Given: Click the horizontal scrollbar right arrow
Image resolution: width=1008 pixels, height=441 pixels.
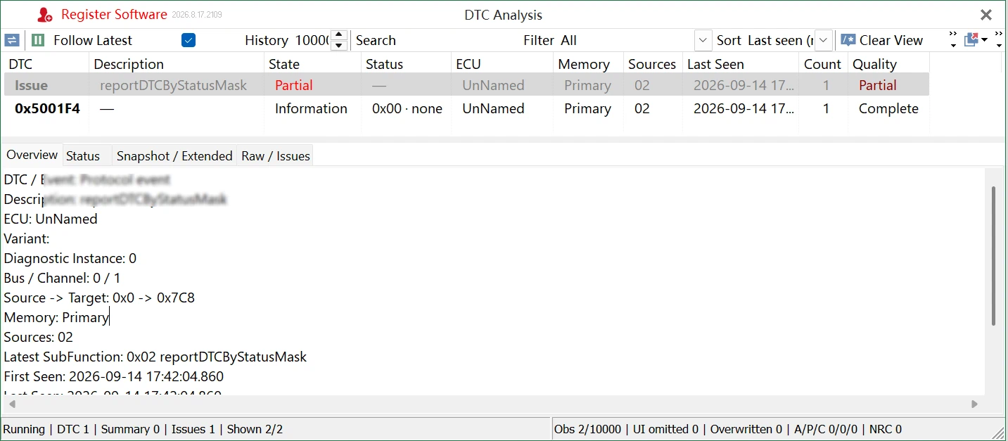Looking at the screenshot, I should pos(974,404).
